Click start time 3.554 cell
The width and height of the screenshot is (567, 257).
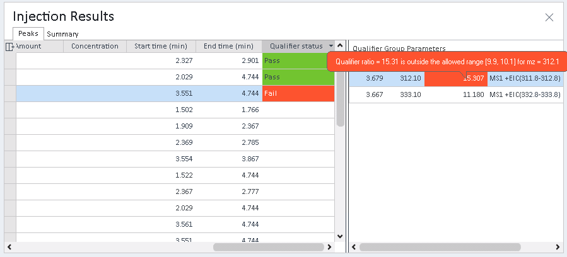point(161,159)
